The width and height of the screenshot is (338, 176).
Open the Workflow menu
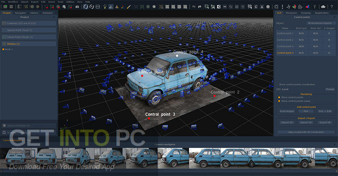click(x=13, y=2)
